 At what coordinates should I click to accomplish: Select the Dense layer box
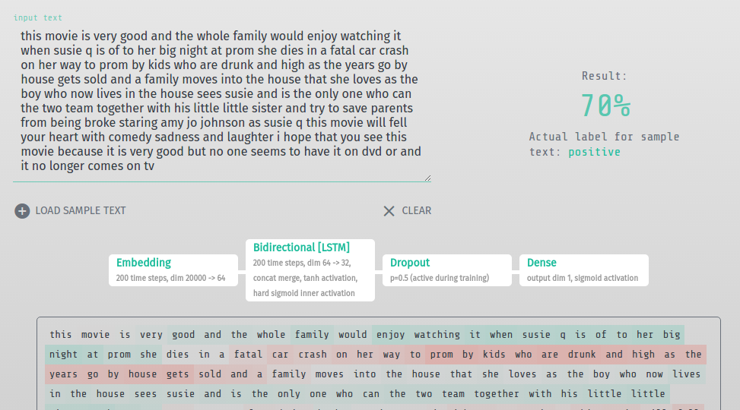click(584, 270)
